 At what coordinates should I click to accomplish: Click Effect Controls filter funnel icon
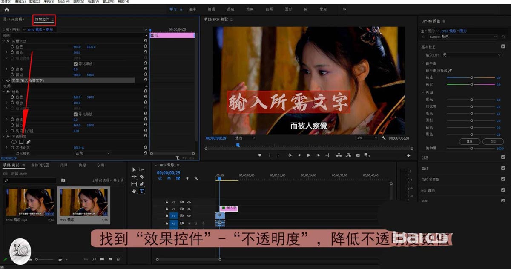pos(178,158)
